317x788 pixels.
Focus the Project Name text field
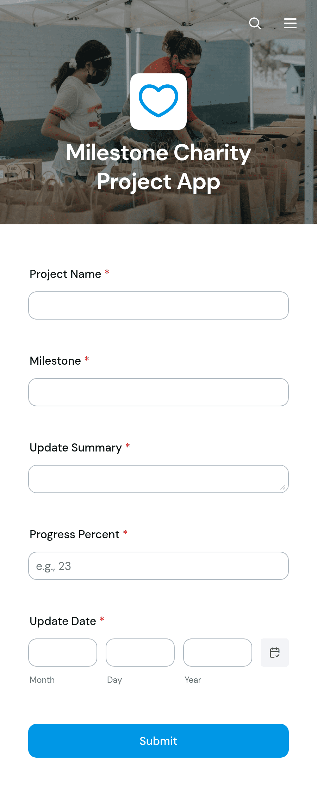(x=158, y=305)
